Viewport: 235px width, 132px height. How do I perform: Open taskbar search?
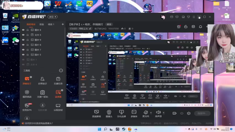[105, 129]
